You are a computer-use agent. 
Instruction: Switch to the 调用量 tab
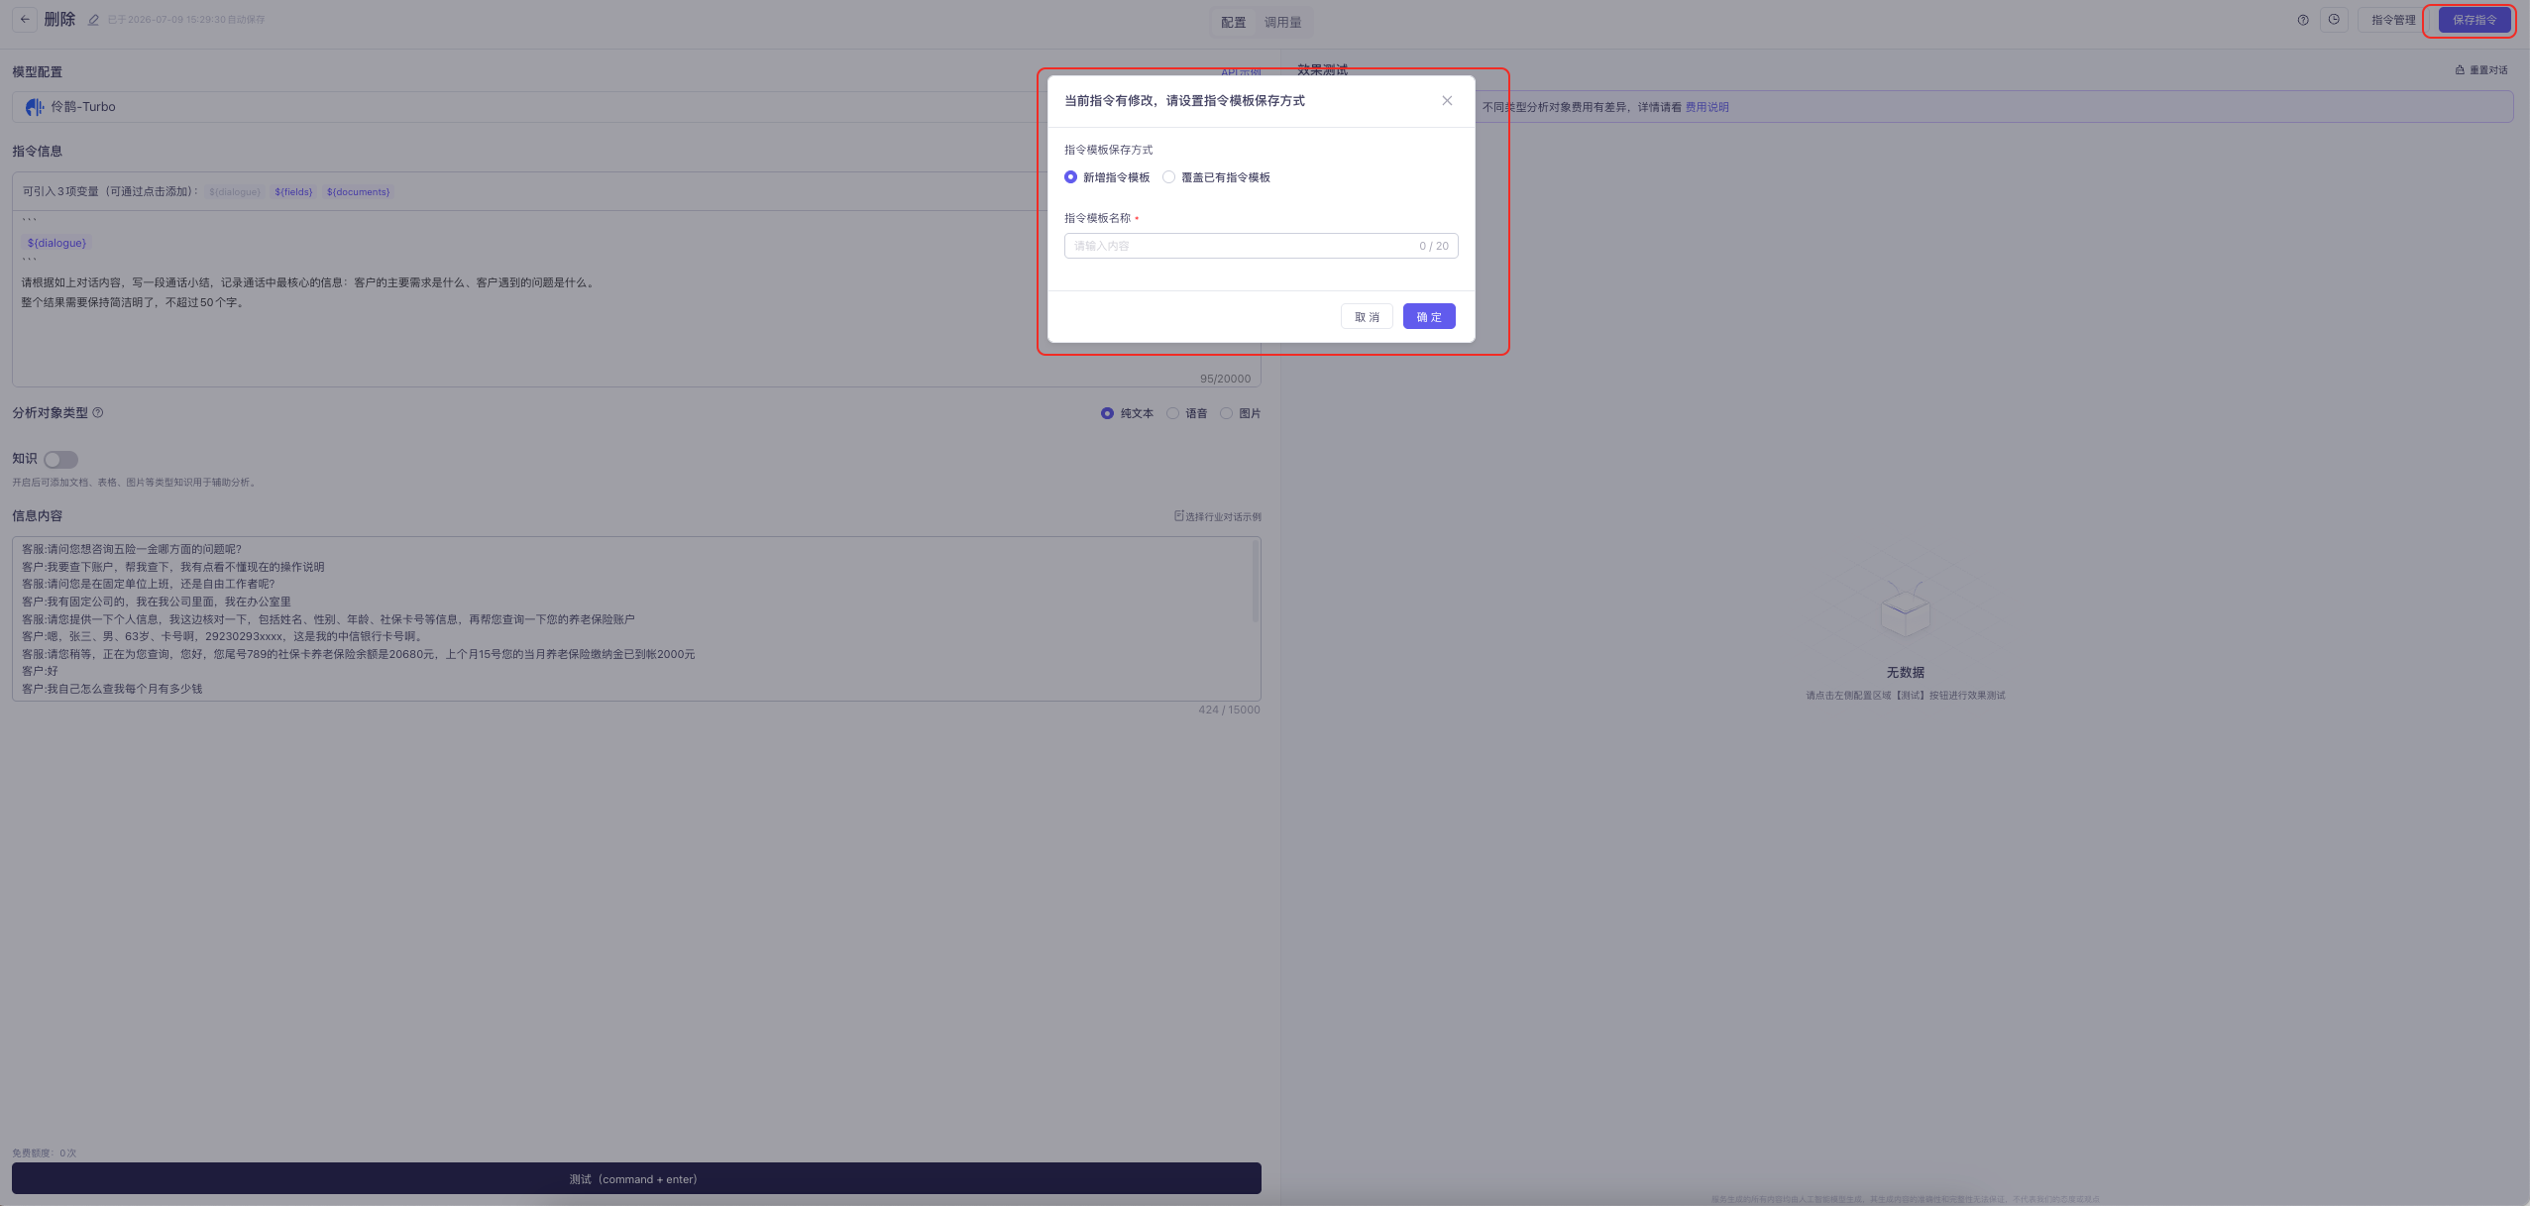click(1282, 22)
